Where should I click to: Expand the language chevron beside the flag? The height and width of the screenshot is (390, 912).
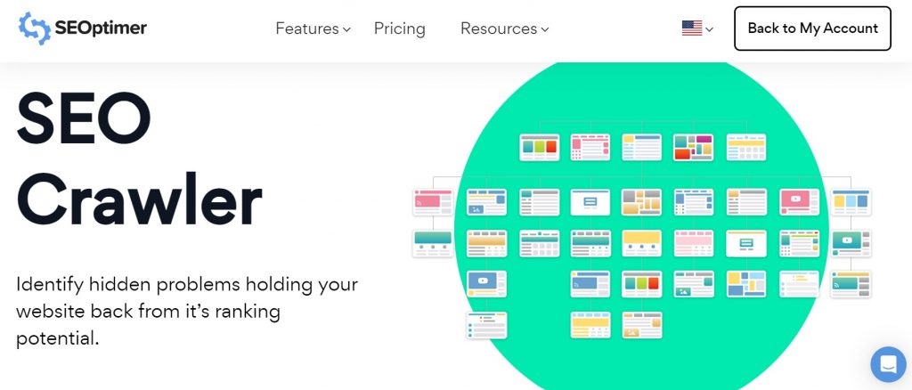(710, 30)
